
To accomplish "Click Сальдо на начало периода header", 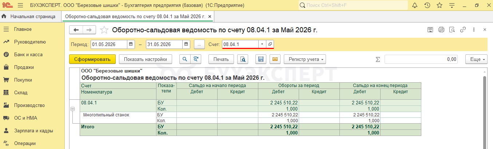I will [x=217, y=86].
